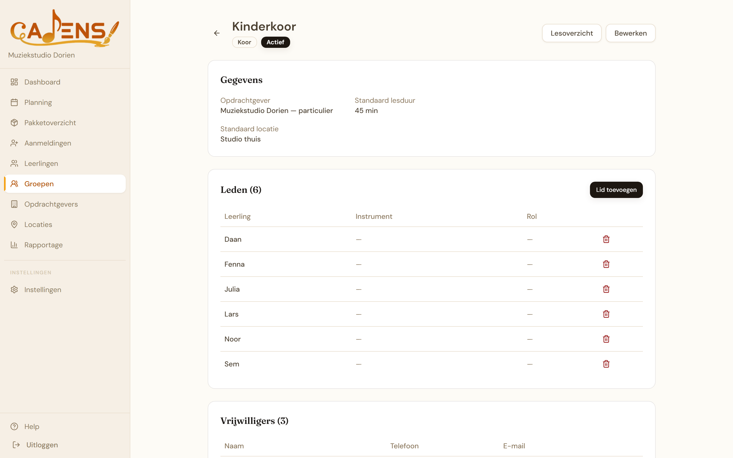Click the Cadens logo
Image resolution: width=733 pixels, height=458 pixels.
pos(65,28)
